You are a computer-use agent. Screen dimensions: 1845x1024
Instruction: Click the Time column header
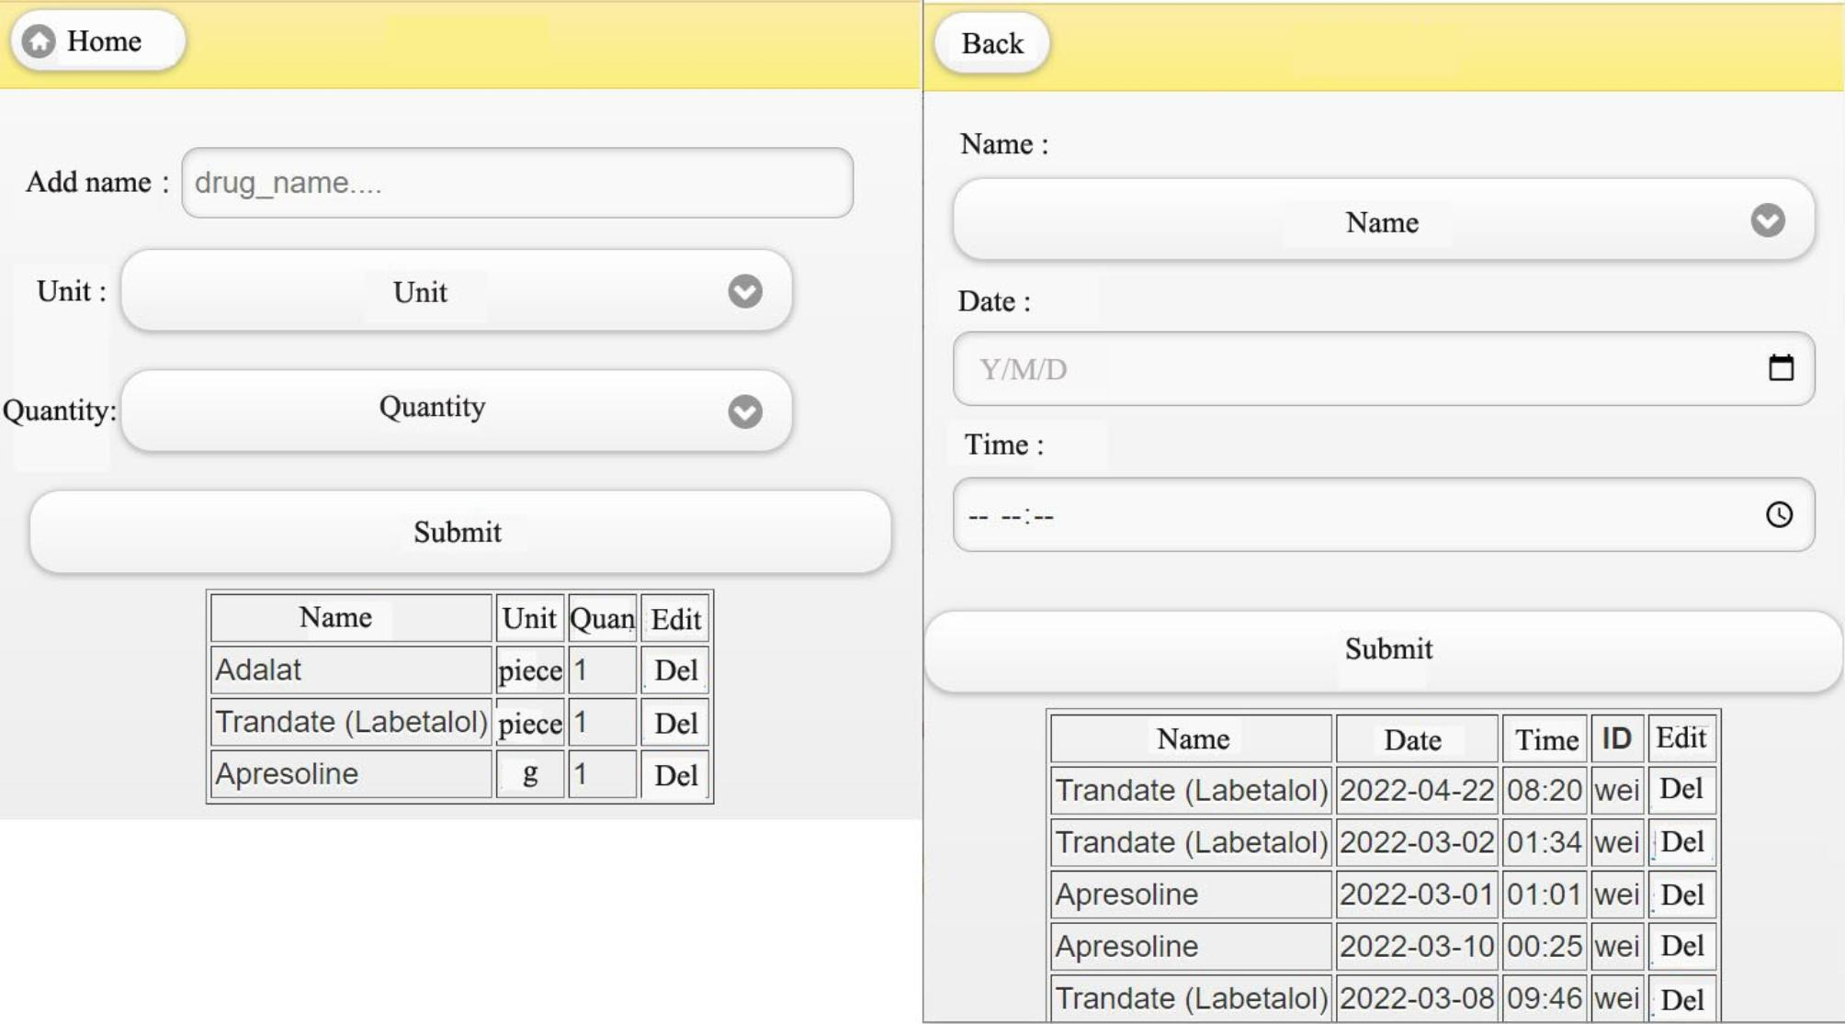[1545, 738]
